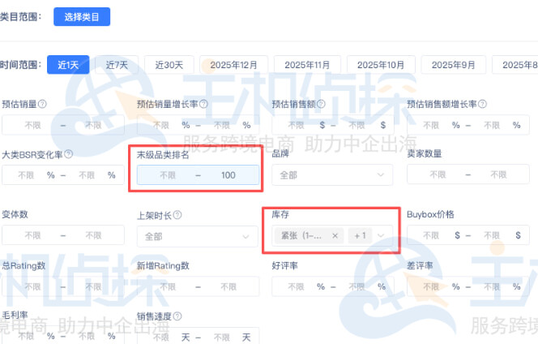The image size is (538, 344).
Task: Focus the Buybox价格 maximum field
Action: (492, 235)
